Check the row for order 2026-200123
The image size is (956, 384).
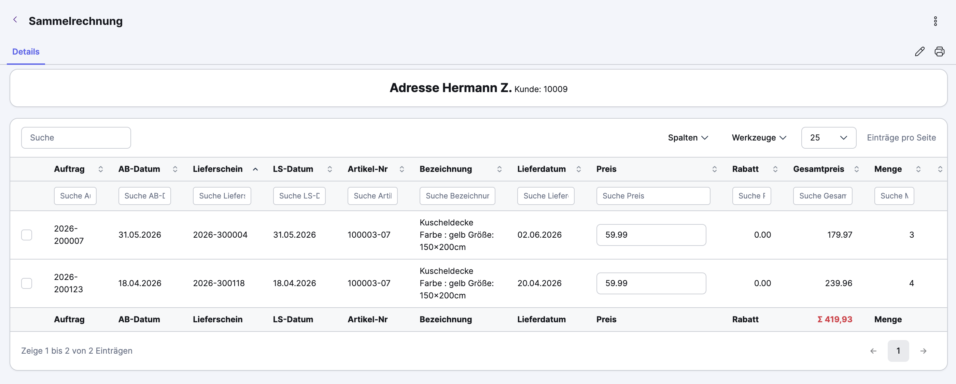pos(27,283)
